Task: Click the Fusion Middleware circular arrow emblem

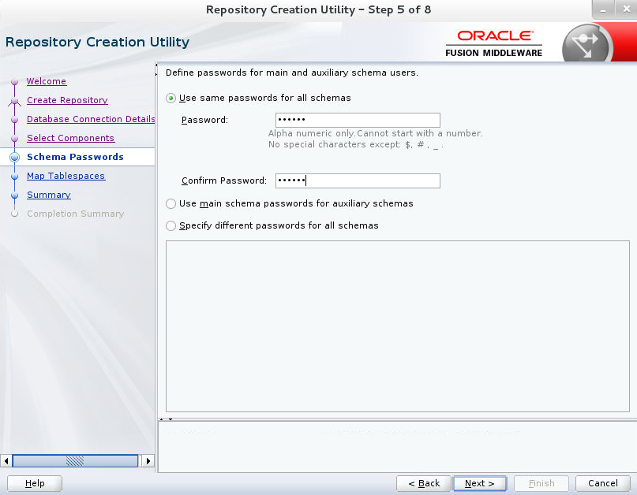Action: pyautogui.click(x=586, y=41)
